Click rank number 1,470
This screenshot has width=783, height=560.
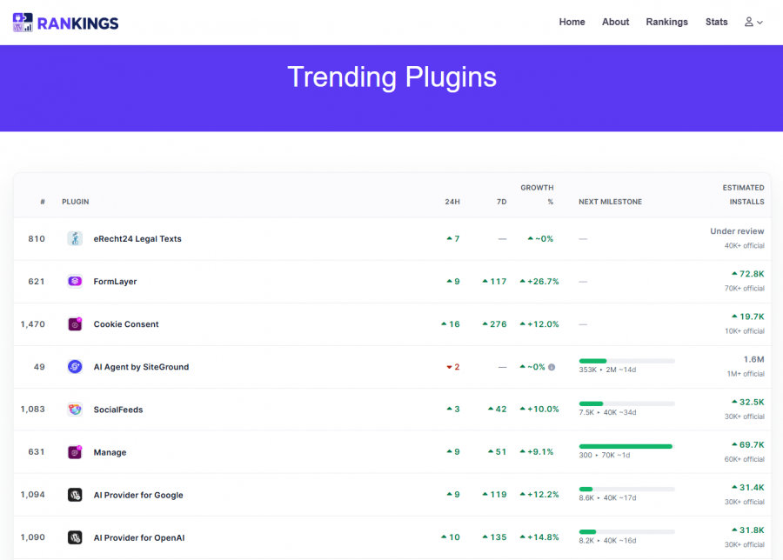(x=32, y=324)
